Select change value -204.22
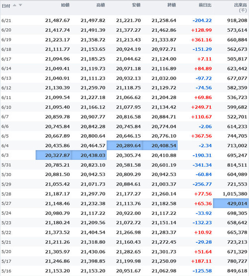Viewport: 249px width, 276px height. point(202,20)
